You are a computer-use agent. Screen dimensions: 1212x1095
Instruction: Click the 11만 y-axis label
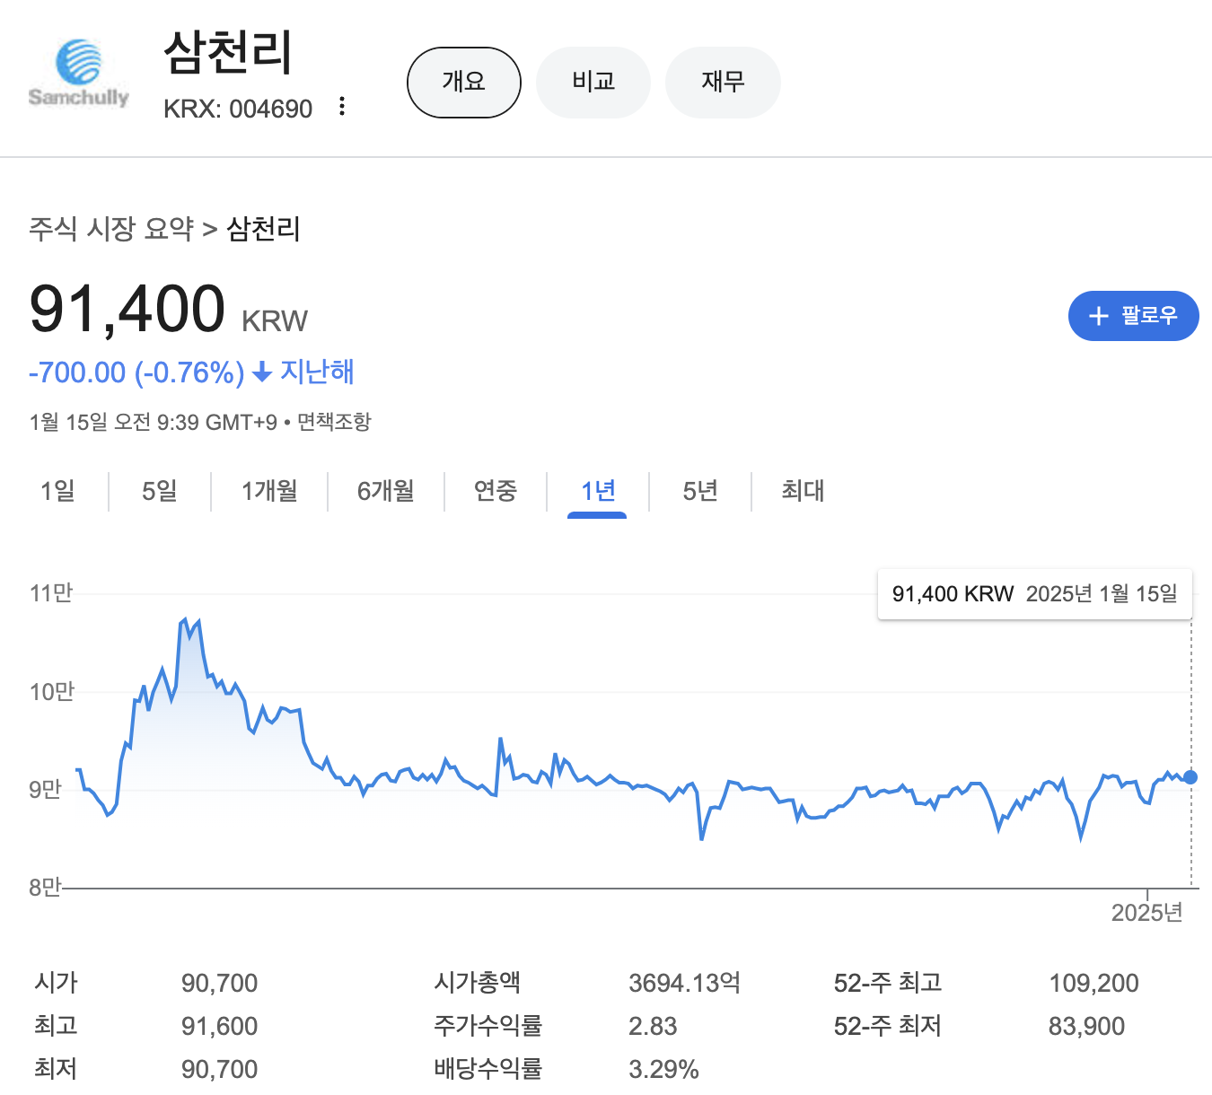pyautogui.click(x=51, y=593)
